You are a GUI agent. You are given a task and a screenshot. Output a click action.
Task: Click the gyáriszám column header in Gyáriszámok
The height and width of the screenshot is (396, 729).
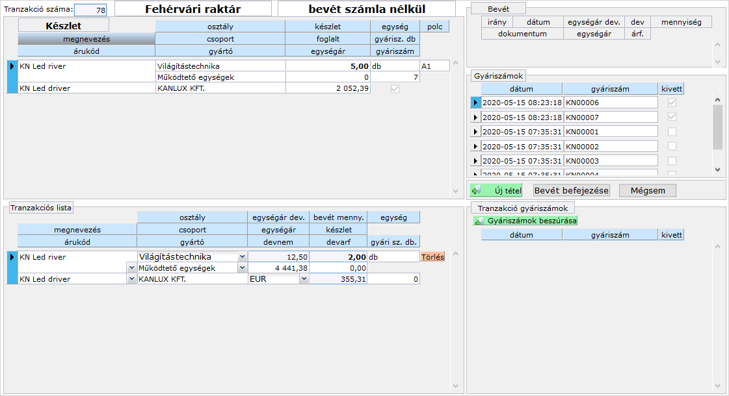(610, 89)
